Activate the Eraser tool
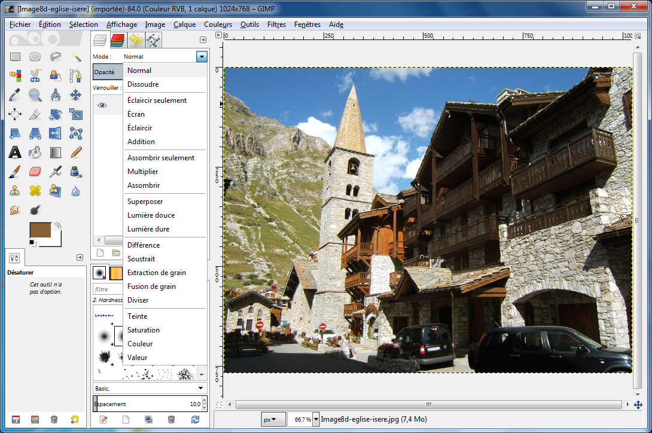 click(35, 172)
